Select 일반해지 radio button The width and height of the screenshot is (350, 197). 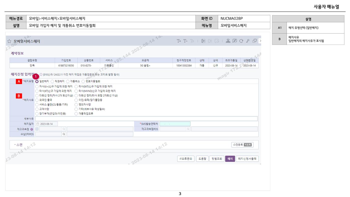(x=37, y=81)
